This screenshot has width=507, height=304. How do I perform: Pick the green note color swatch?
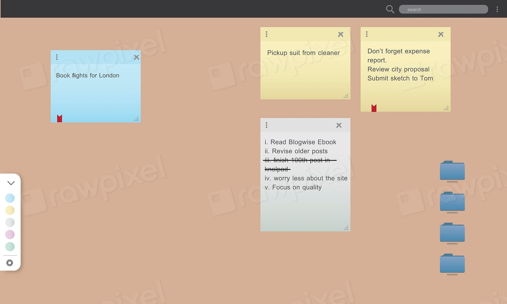click(10, 246)
